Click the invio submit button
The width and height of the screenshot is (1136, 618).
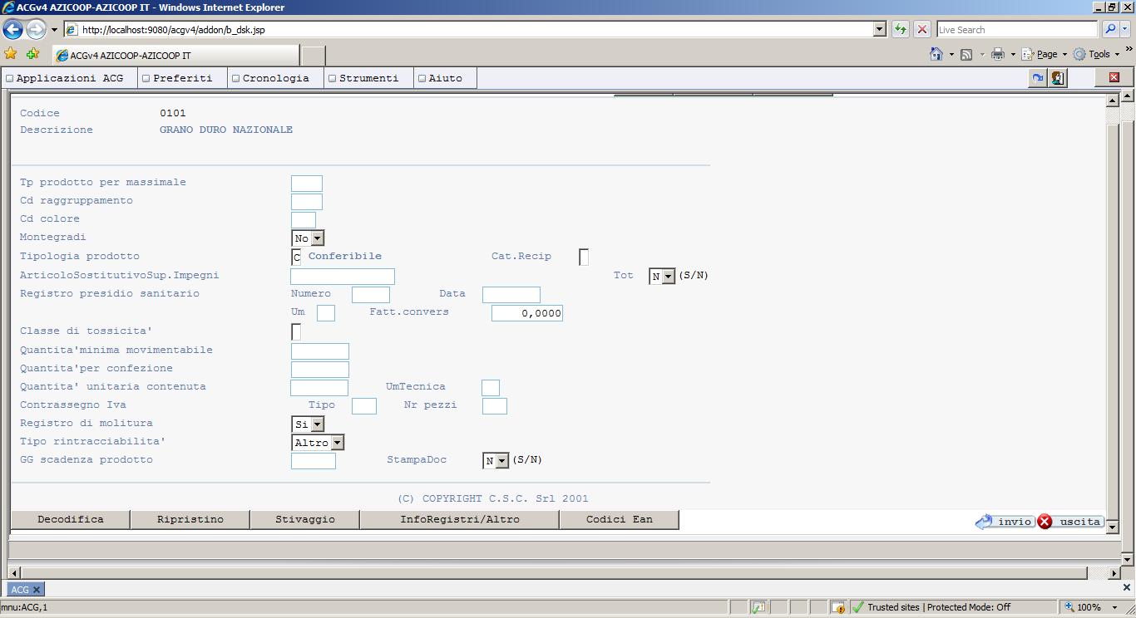coord(1005,522)
